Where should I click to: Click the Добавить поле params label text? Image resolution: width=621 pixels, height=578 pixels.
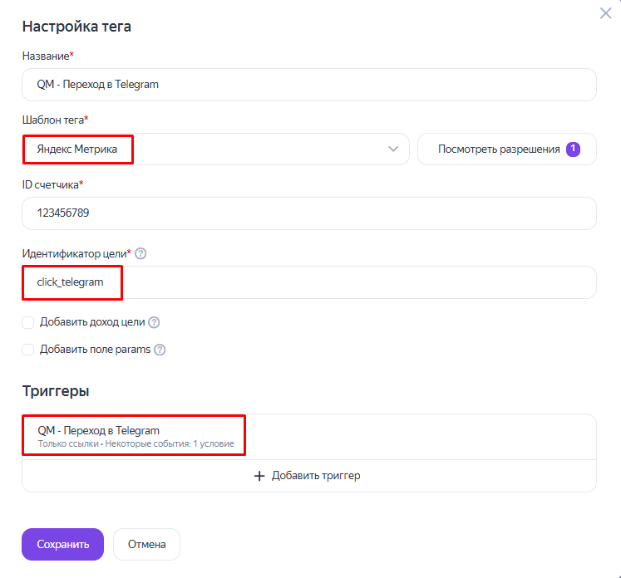tap(95, 350)
